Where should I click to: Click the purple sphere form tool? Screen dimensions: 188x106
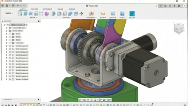(47, 14)
